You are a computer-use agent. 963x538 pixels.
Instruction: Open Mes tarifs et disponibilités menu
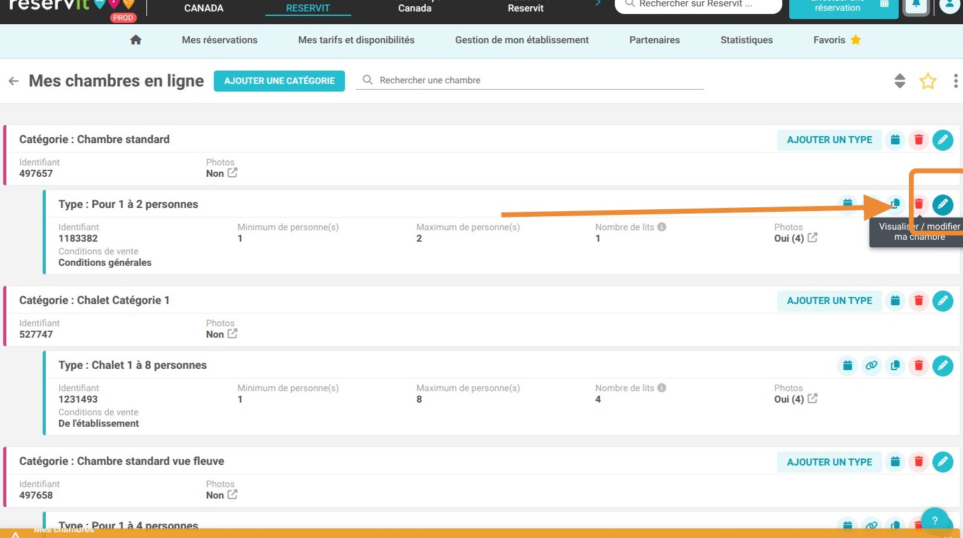[356, 39]
